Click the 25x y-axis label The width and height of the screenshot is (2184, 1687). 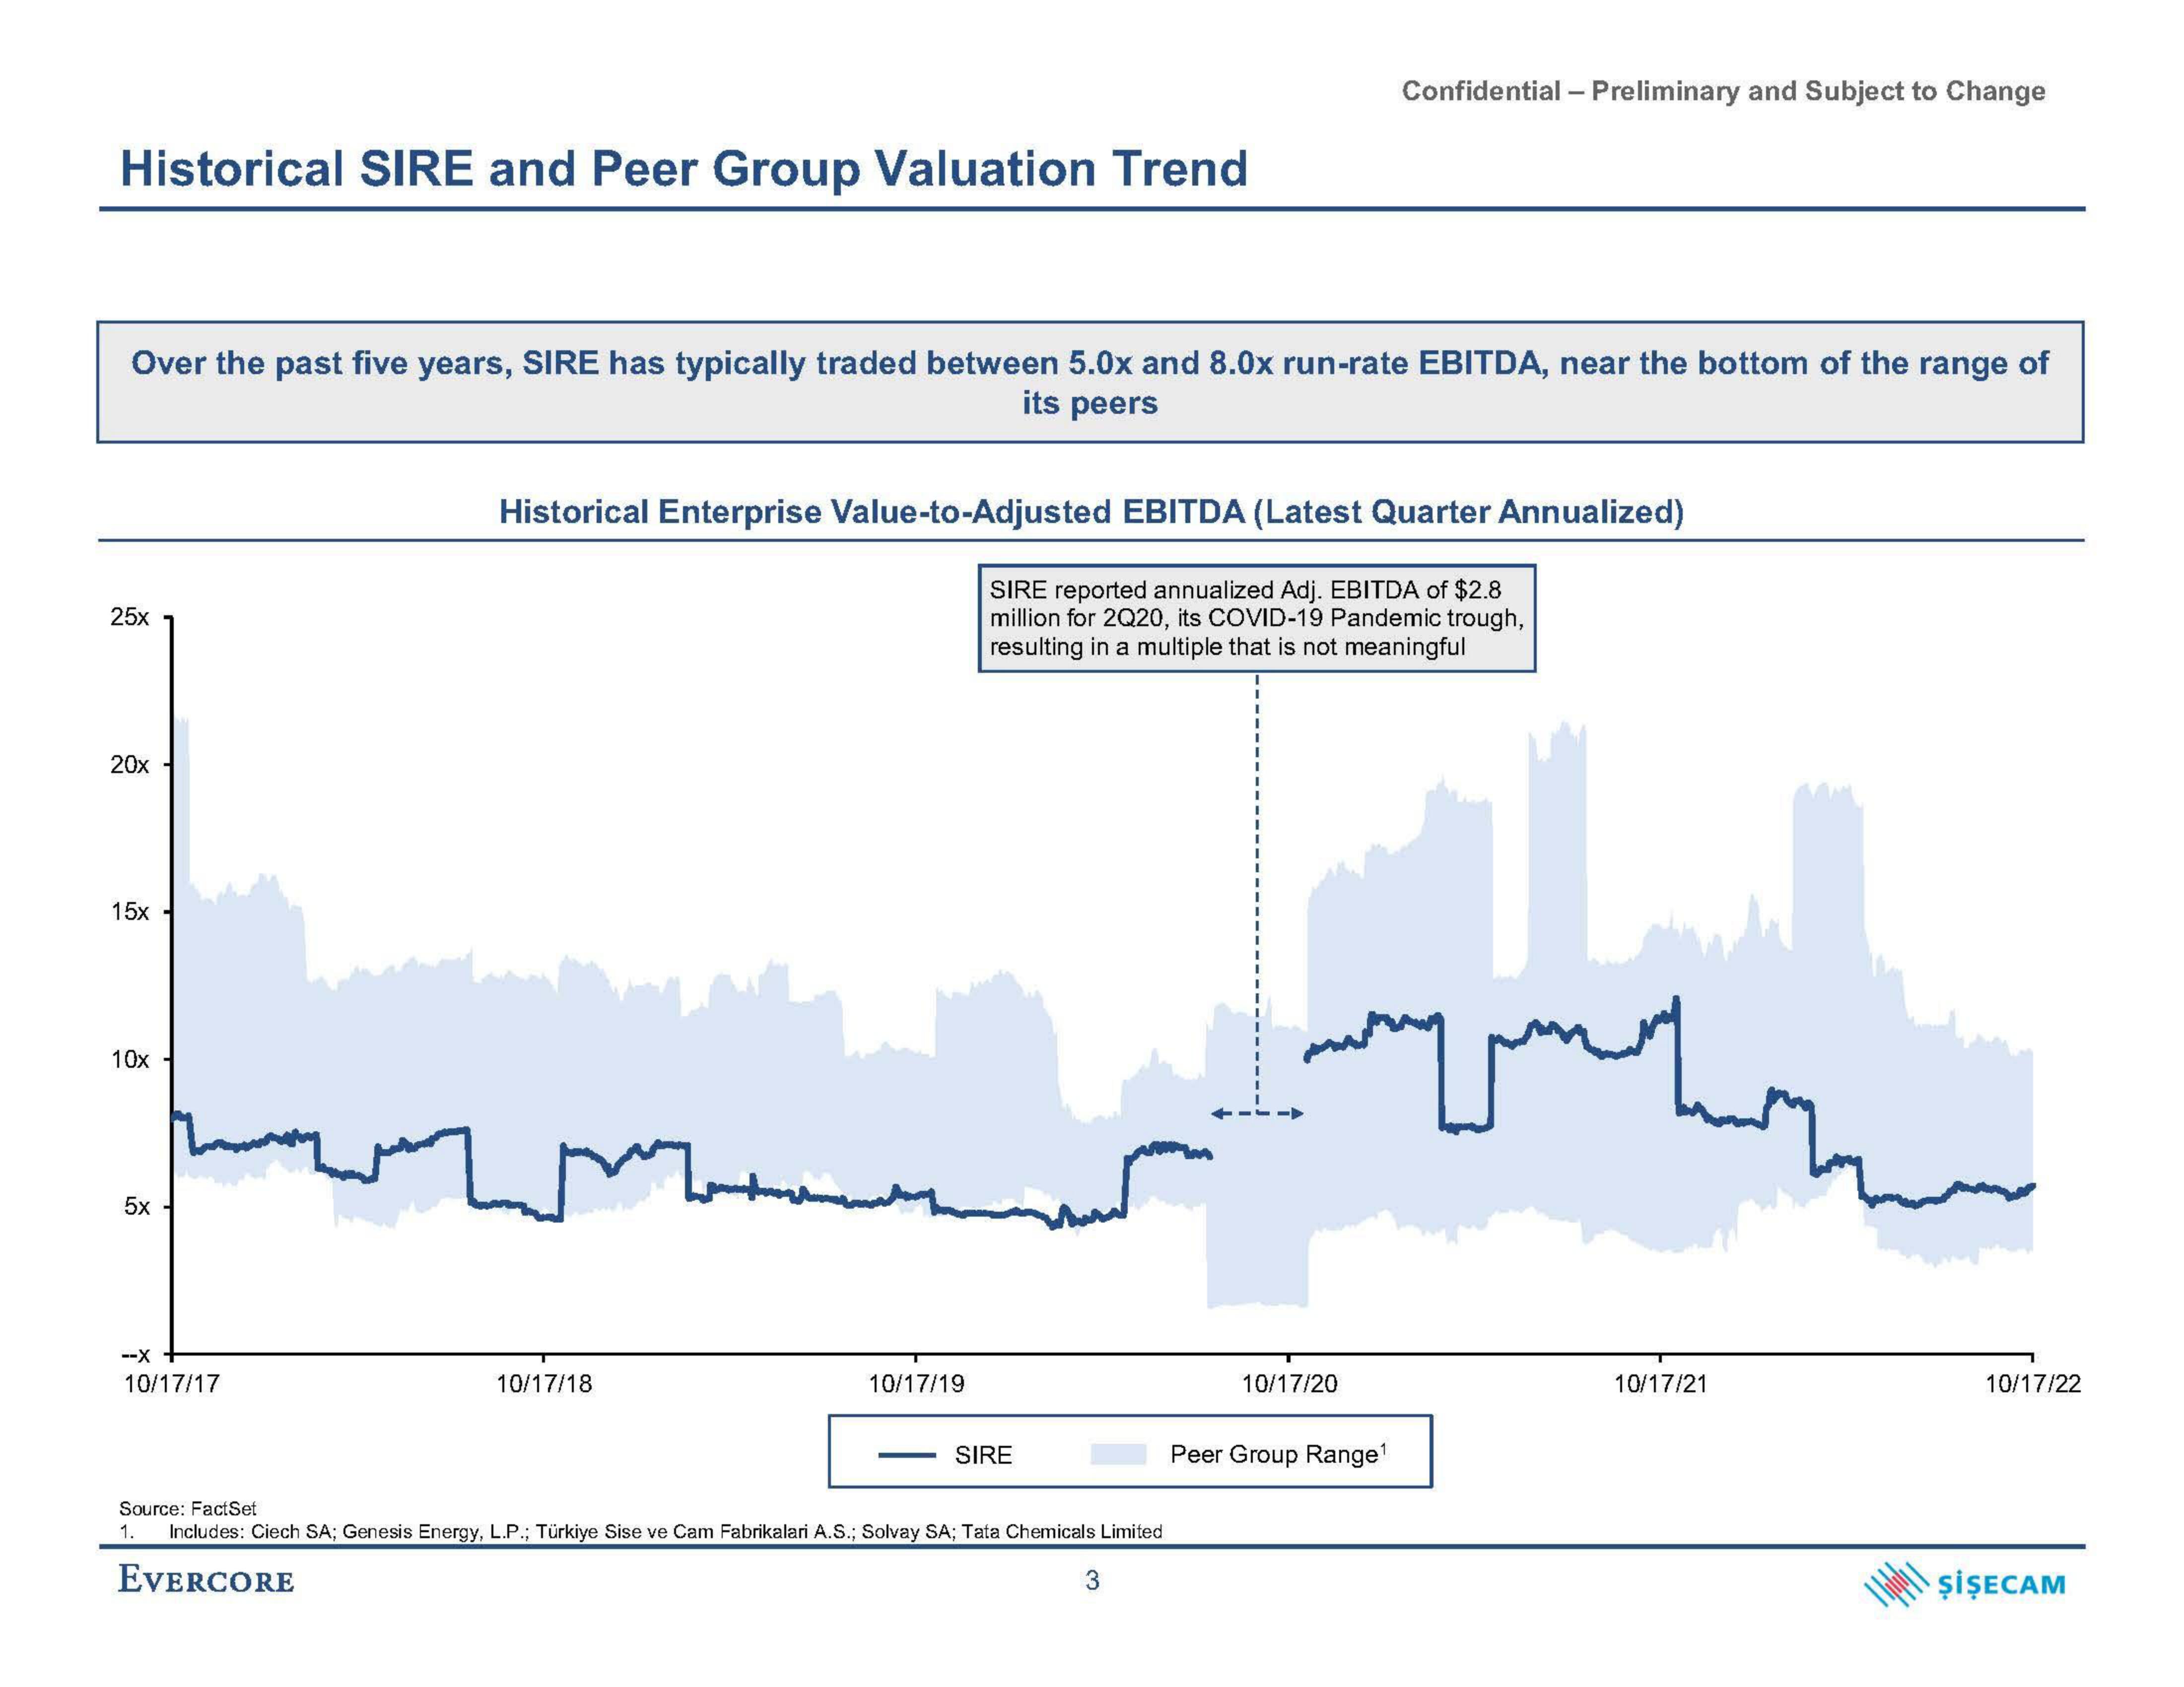pyautogui.click(x=129, y=617)
